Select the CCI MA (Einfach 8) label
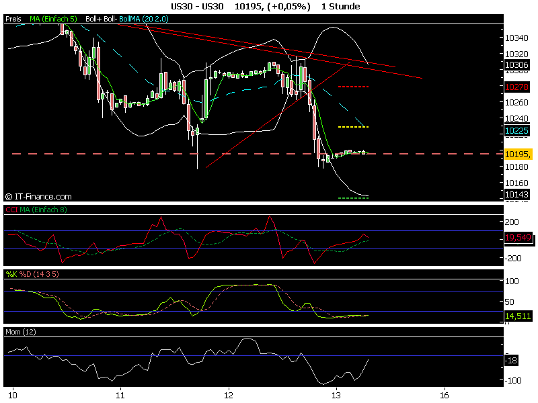The image size is (538, 403). [x=43, y=210]
